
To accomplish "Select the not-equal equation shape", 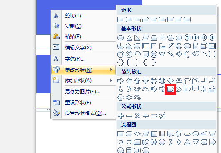I will pos(162,116).
